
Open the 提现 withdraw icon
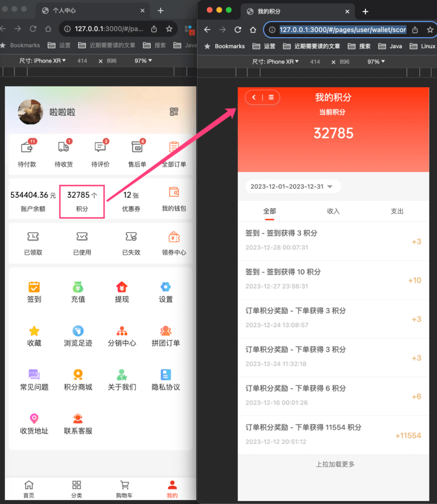click(122, 287)
